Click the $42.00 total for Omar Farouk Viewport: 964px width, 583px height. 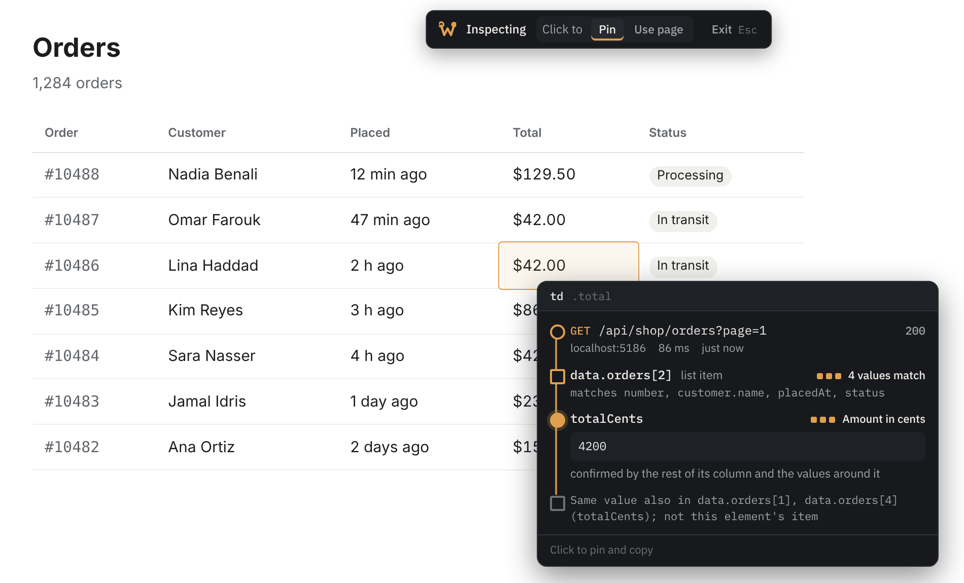click(539, 220)
